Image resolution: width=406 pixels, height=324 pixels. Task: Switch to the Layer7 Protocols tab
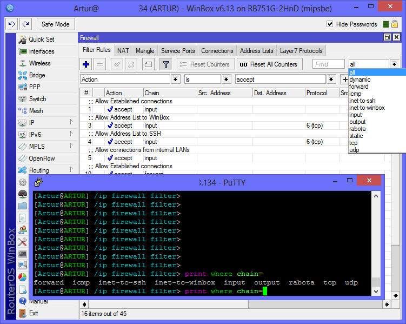pyautogui.click(x=301, y=51)
